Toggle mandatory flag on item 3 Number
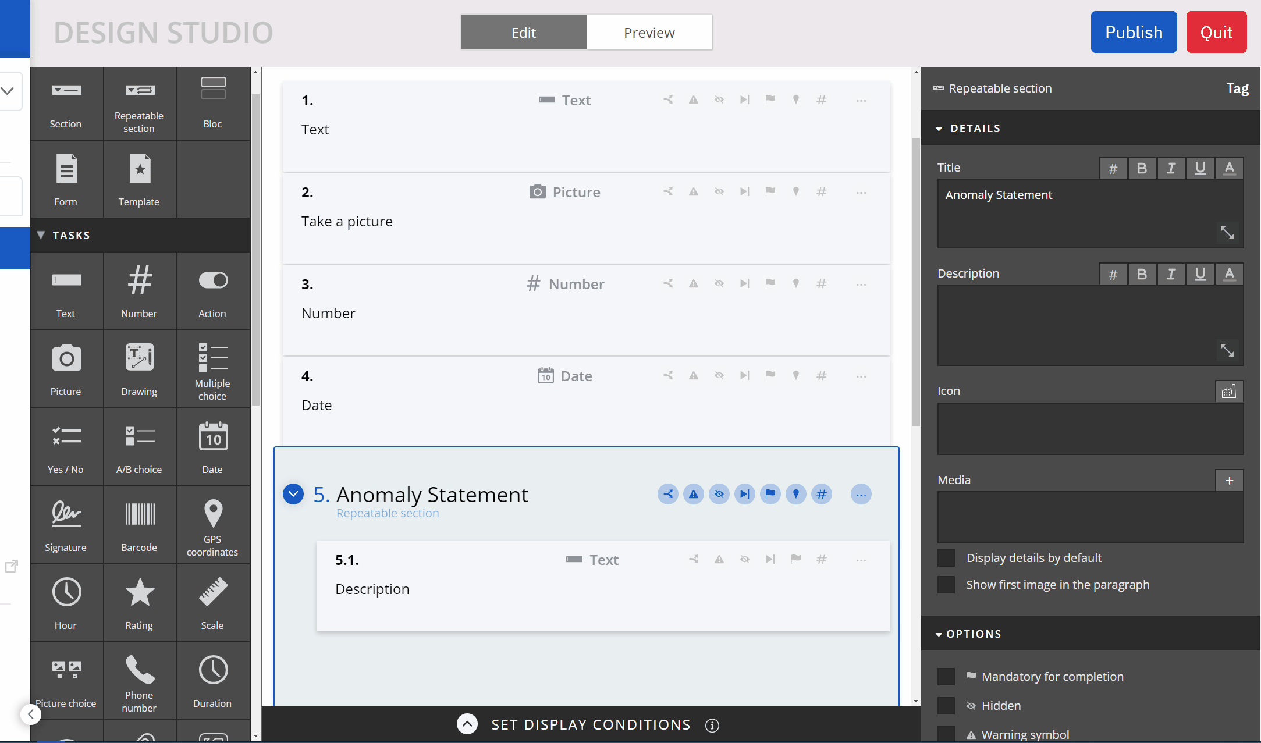 pyautogui.click(x=770, y=283)
